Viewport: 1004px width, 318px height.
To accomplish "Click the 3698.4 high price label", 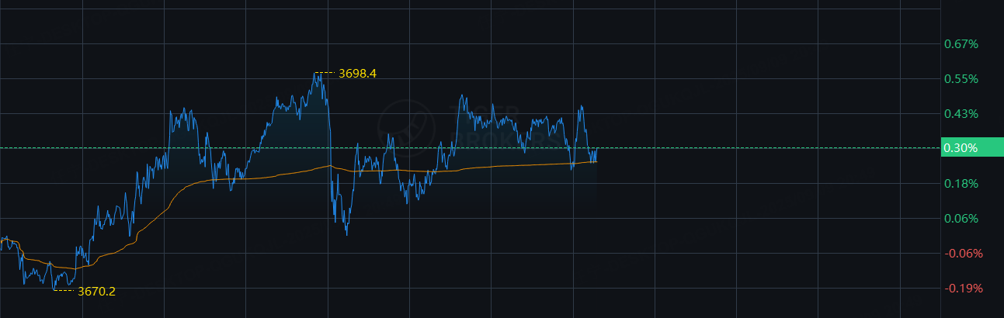I will point(357,74).
